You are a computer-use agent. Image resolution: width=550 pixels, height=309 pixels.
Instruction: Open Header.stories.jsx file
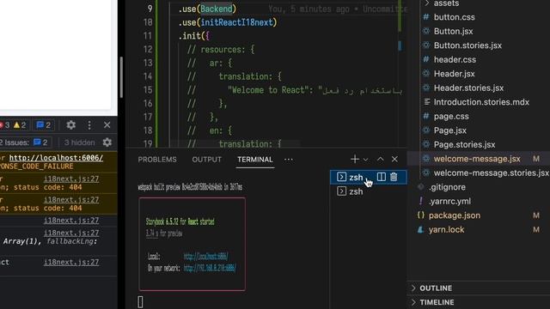[x=468, y=88]
